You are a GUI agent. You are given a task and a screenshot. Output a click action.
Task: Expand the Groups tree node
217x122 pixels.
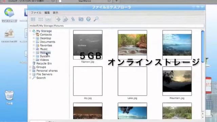pyautogui.click(x=30, y=67)
